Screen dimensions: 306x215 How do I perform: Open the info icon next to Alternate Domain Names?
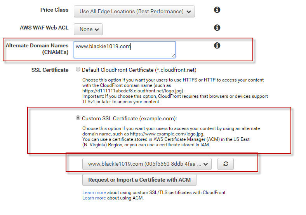(217, 46)
